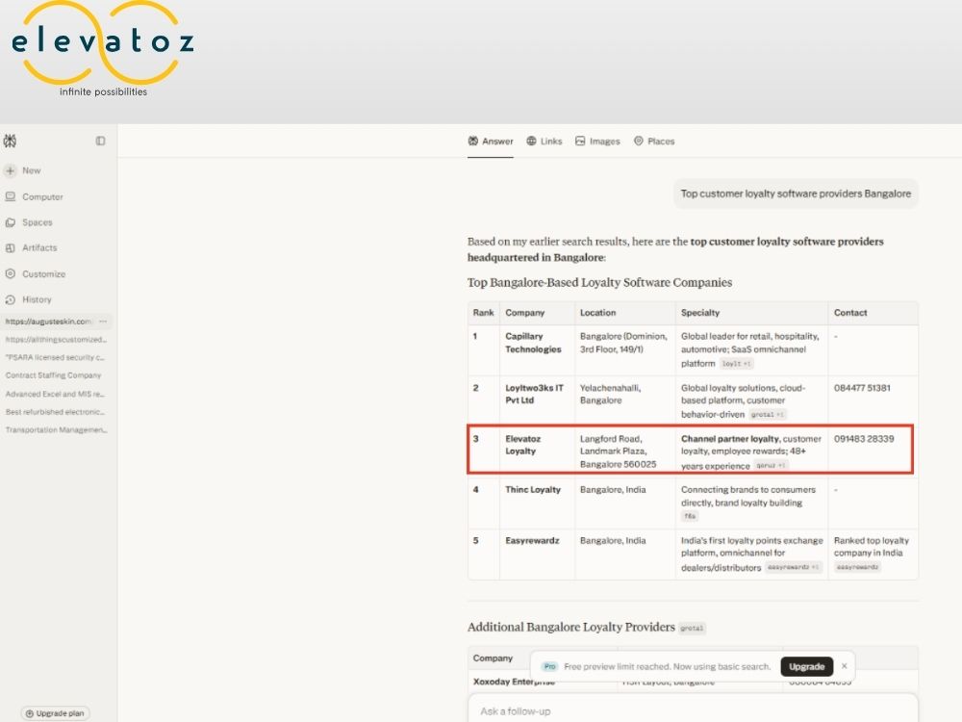Screen dimensions: 962x722
Task: Collapse the sidebar with the panel icon
Action: (x=101, y=141)
